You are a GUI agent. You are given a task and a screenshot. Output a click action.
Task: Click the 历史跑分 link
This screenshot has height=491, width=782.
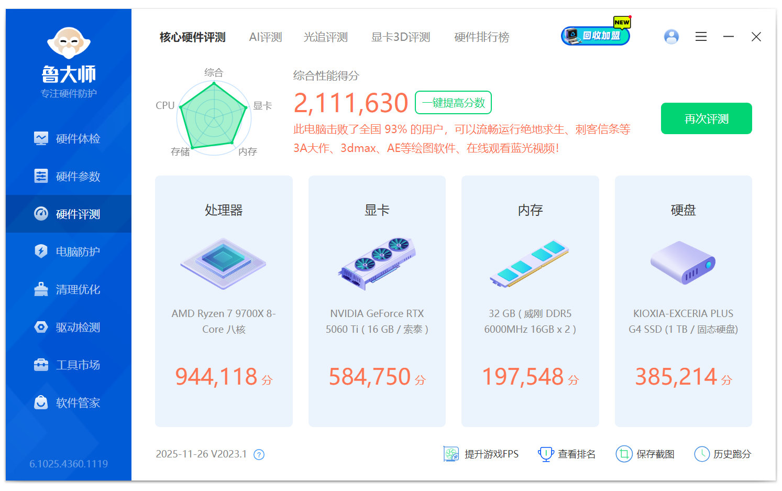[723, 454]
